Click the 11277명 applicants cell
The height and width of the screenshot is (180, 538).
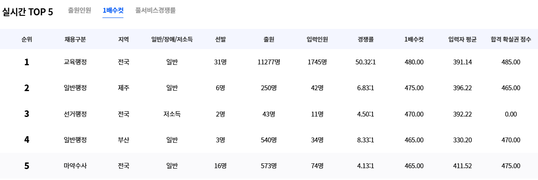tap(269, 62)
